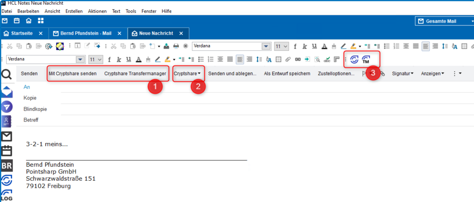Click the chain link icon in the toolbar
This screenshot has width=474, height=202.
(298, 59)
